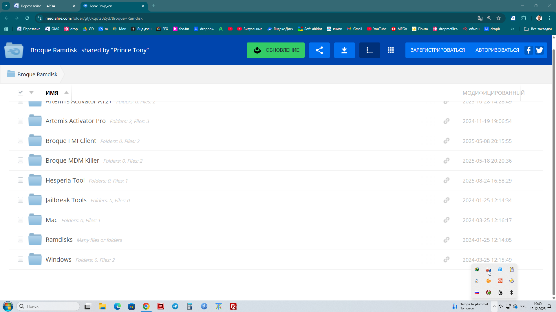Image resolution: width=556 pixels, height=312 pixels.
Task: Click the Twitter login icon
Action: coord(539,50)
